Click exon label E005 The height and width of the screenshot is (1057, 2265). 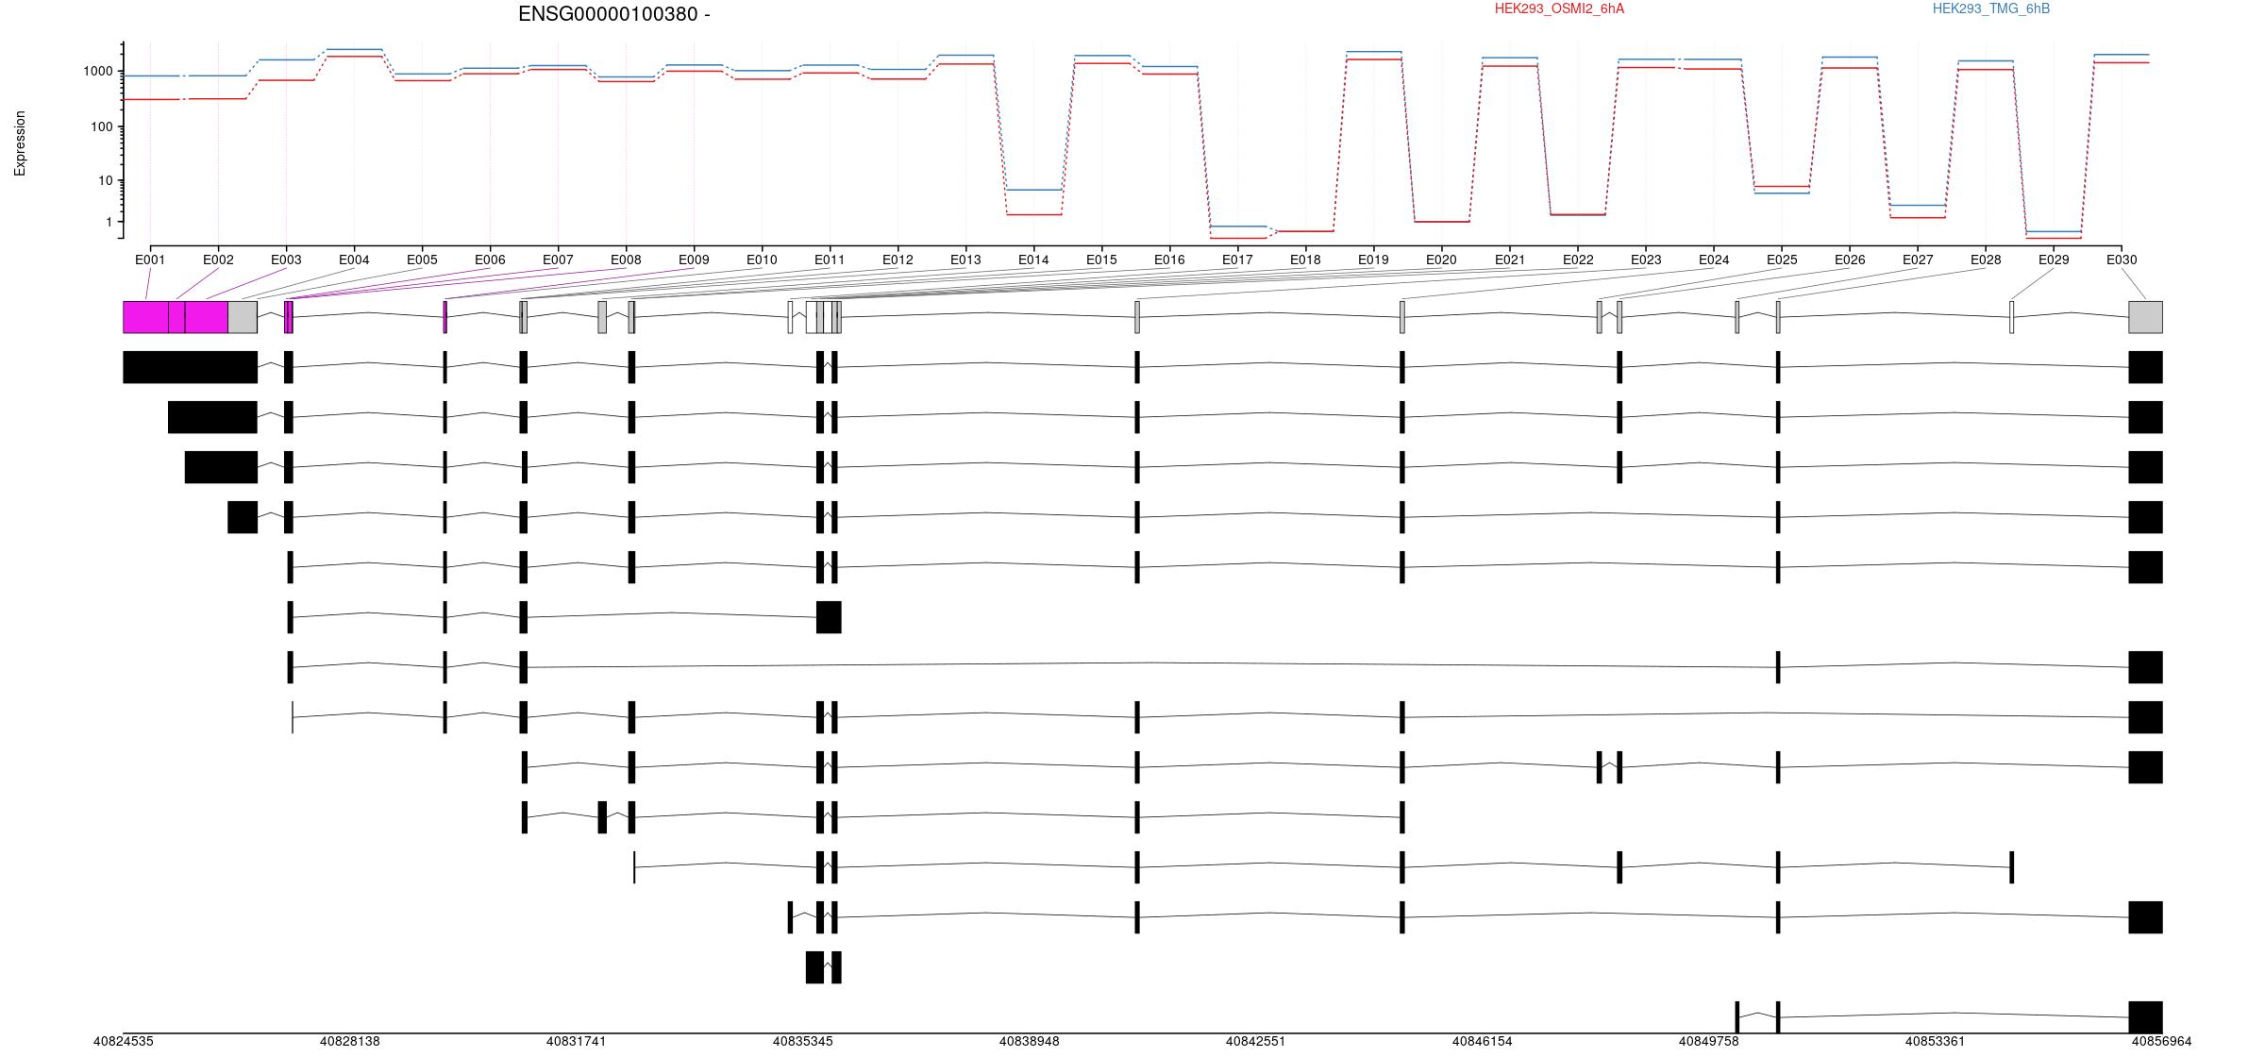422,260
